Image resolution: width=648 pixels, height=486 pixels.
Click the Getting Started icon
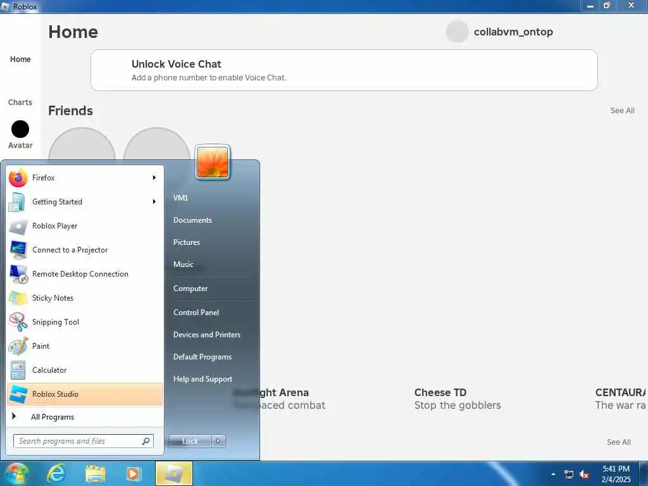coord(17,202)
